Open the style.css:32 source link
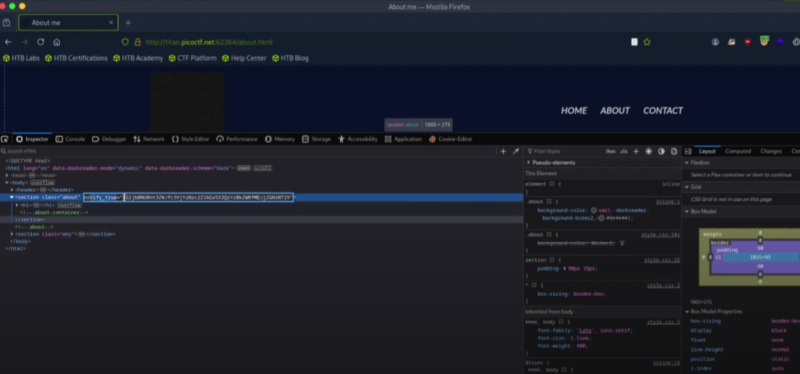800x374 pixels. click(x=662, y=260)
